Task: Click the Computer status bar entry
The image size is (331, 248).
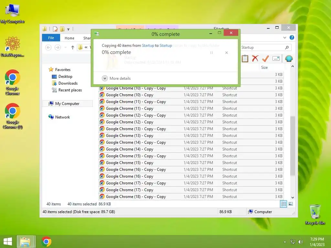Action: coord(260,212)
